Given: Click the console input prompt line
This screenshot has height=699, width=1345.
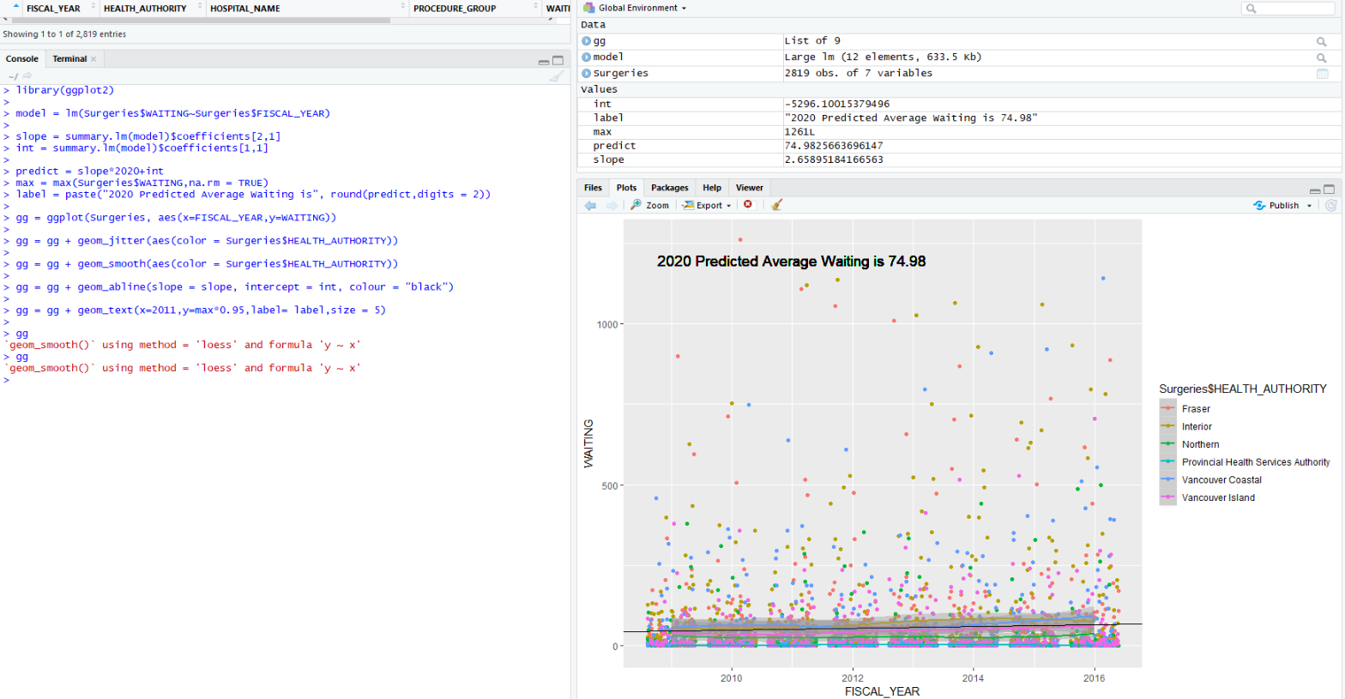Looking at the screenshot, I should (x=285, y=380).
